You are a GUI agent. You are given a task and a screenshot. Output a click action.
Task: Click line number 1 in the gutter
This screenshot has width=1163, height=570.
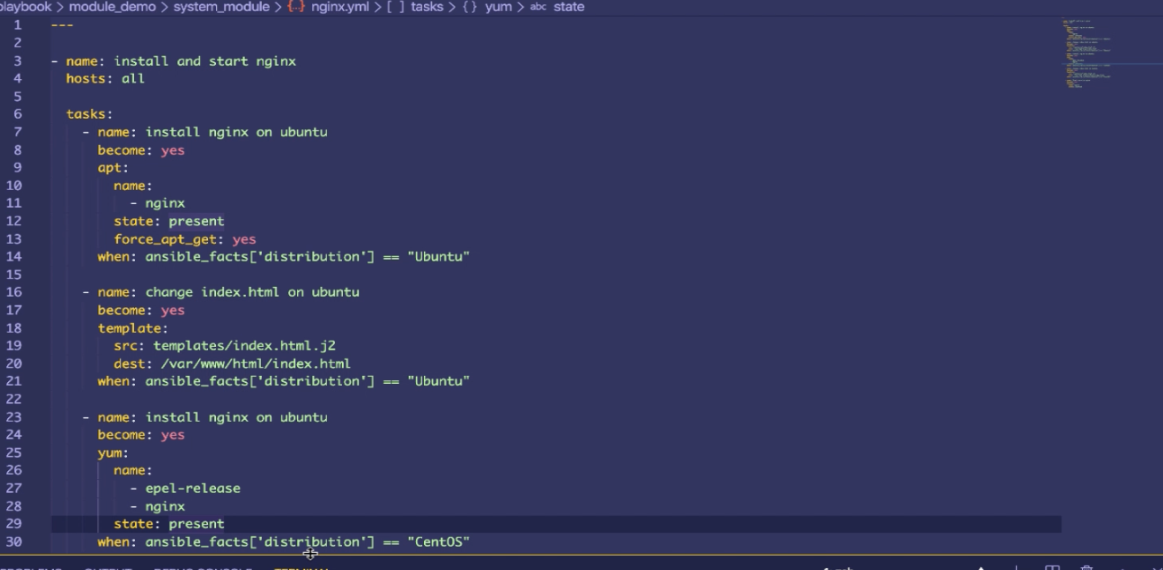[x=17, y=25]
